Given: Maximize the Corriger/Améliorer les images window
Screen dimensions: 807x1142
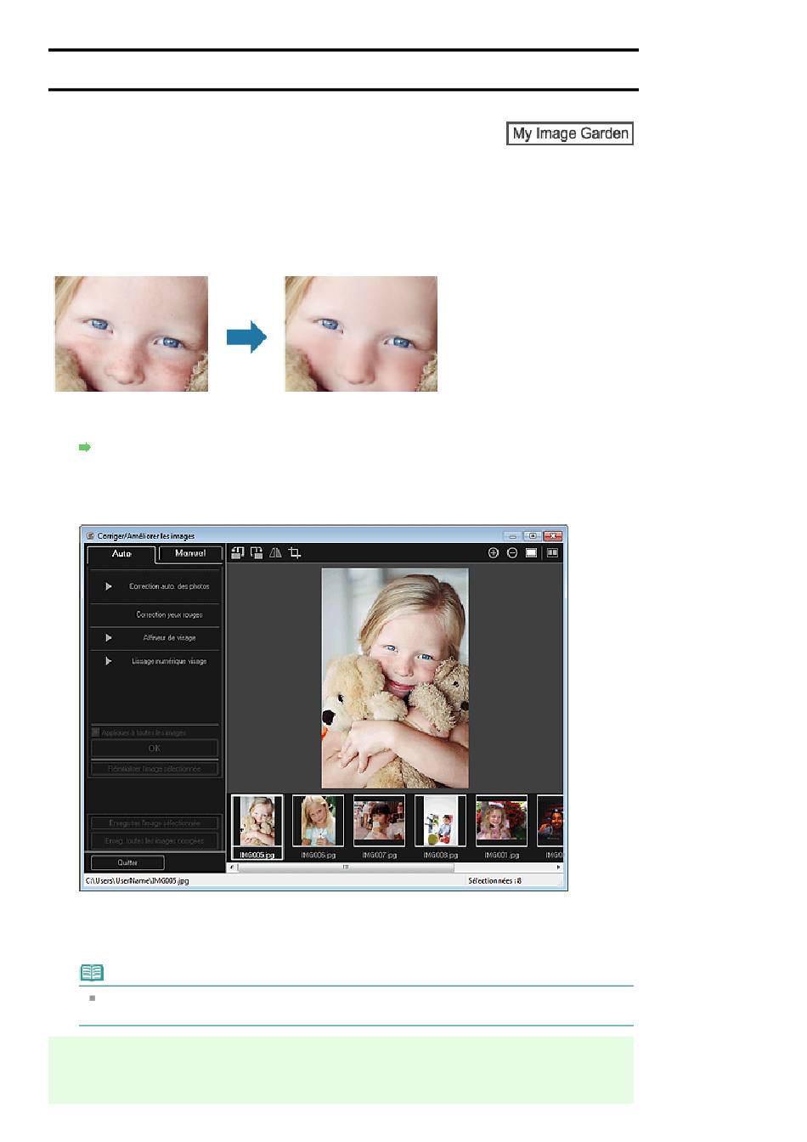Looking at the screenshot, I should tap(533, 536).
